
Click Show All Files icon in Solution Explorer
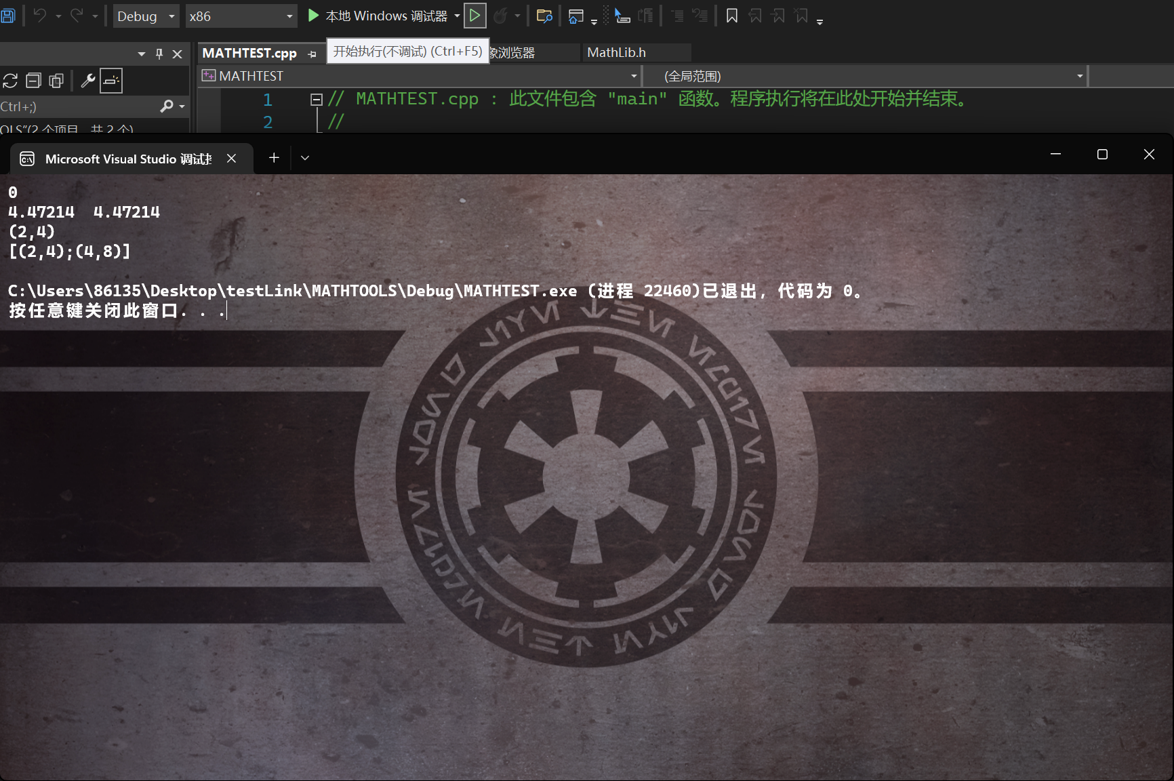56,81
